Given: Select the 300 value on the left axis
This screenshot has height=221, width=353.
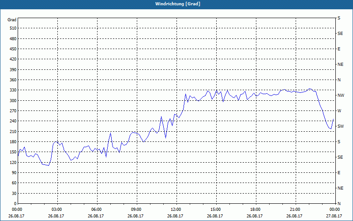Looking at the screenshot, I should pos(13,100).
